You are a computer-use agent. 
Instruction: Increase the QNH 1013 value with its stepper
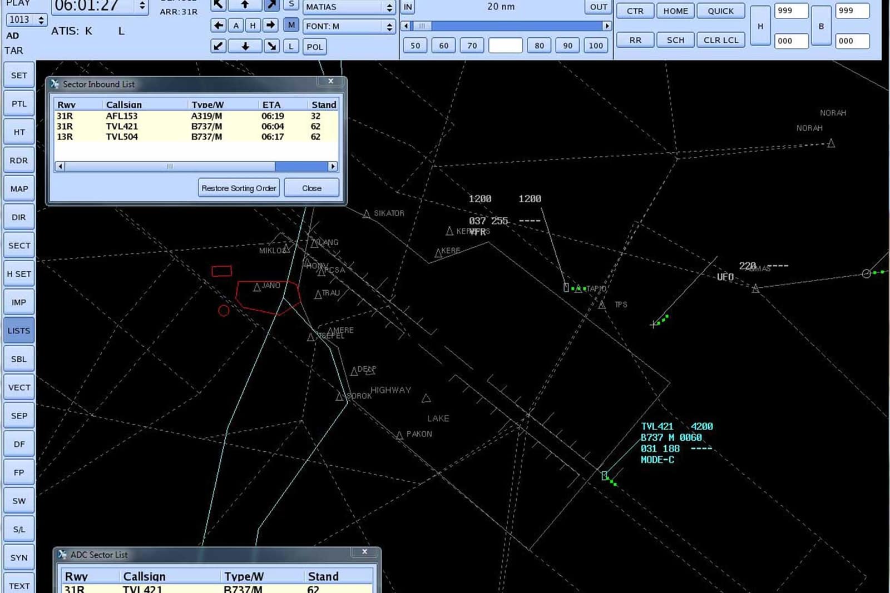[41, 17]
